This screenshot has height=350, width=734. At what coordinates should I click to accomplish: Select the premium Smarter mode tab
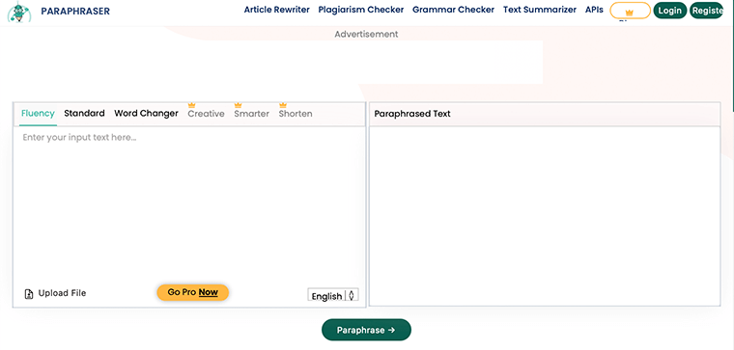251,114
